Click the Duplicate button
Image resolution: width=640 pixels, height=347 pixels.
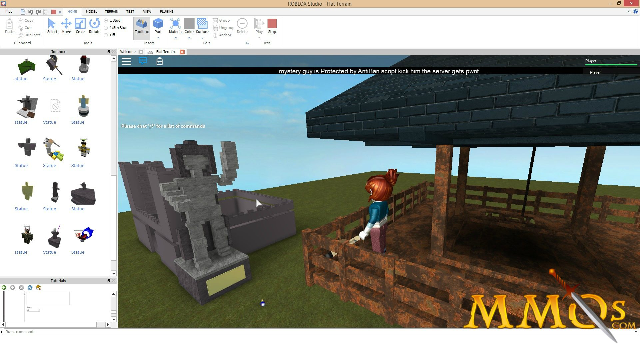(x=29, y=35)
